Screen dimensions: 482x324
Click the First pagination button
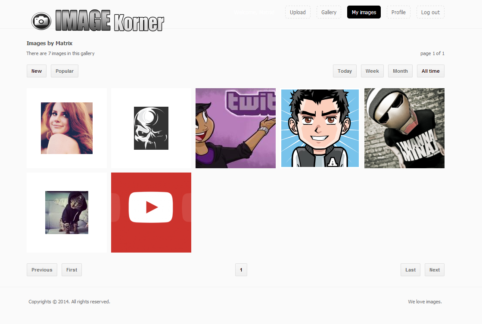[72, 270]
